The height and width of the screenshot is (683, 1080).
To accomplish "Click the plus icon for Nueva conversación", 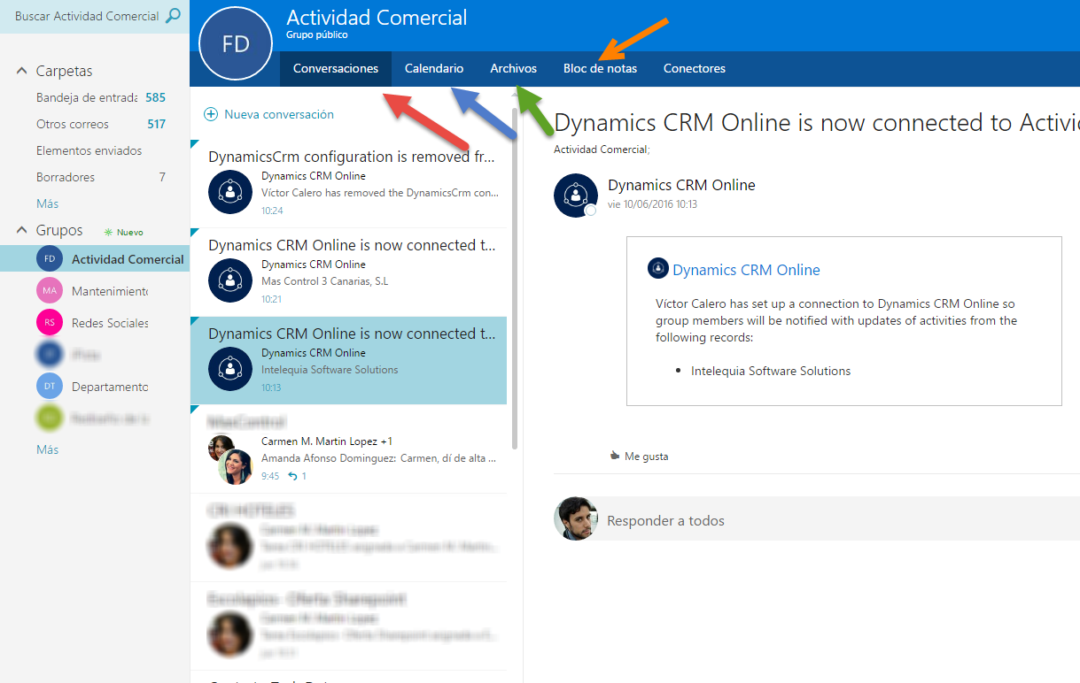I will pos(211,114).
